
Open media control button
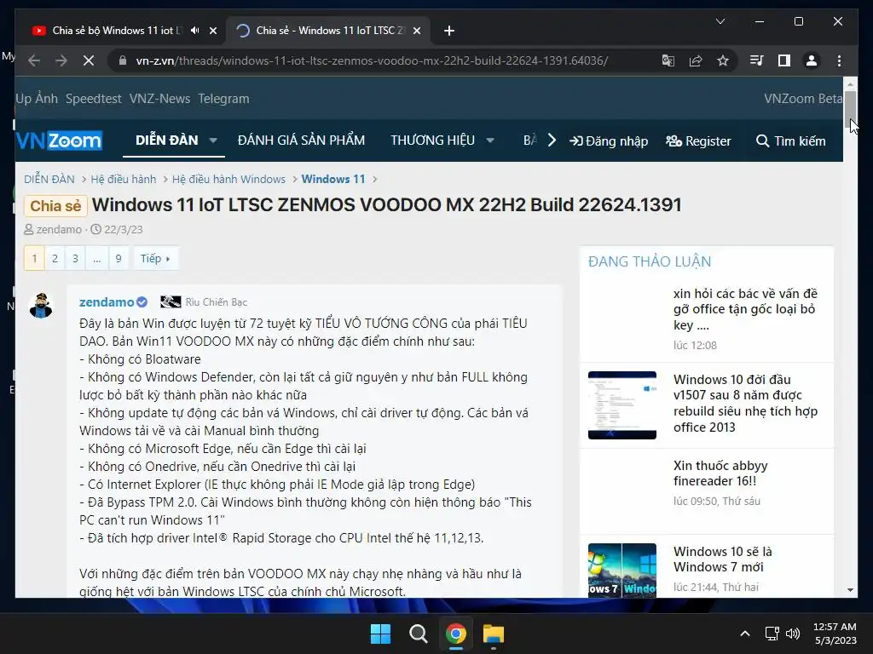[757, 60]
